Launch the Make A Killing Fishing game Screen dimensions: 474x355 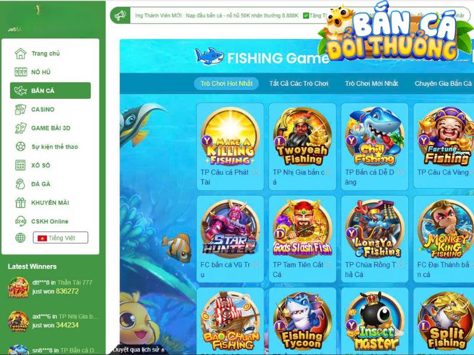(230, 137)
